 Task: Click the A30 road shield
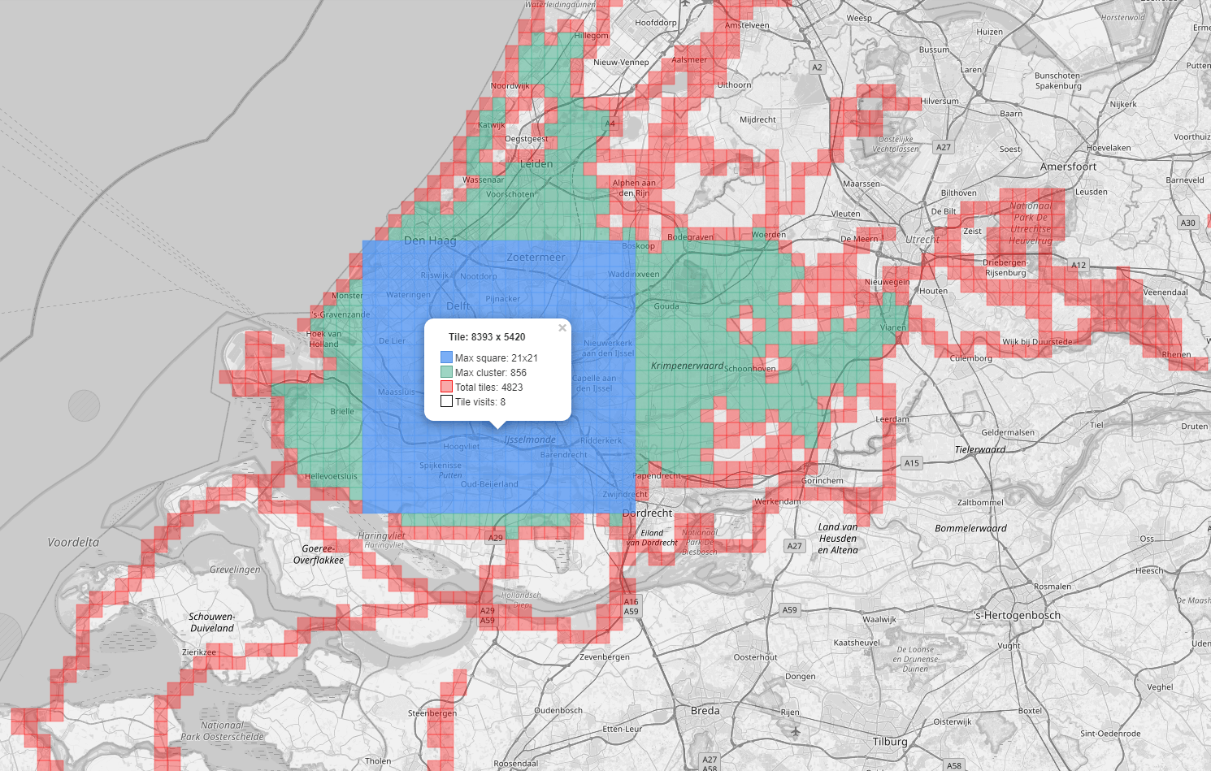1188,223
